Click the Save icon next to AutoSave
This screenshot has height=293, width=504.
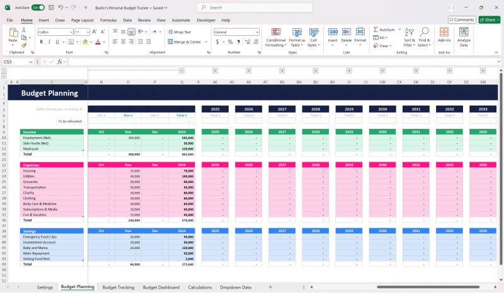pos(51,8)
